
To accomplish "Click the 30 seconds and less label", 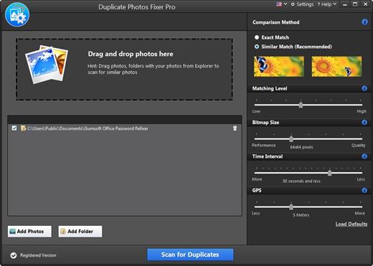I will click(301, 181).
